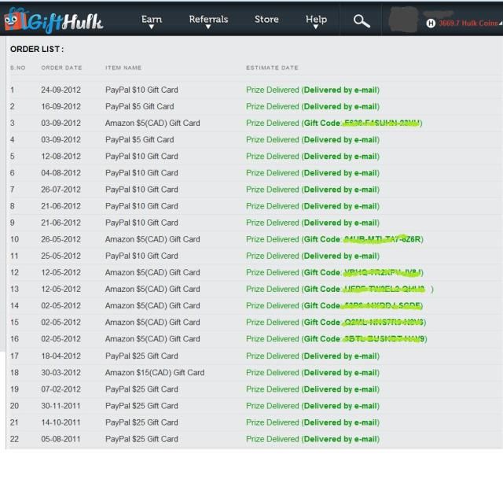503x483 pixels.
Task: Select the PayPal $25 Gift Card dated 05-08-2011
Action: click(x=141, y=439)
